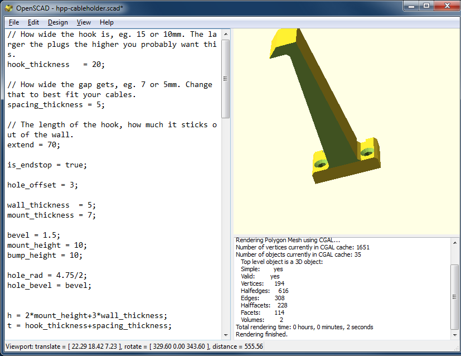Click console line 'Halfedges: 616'

(265, 291)
